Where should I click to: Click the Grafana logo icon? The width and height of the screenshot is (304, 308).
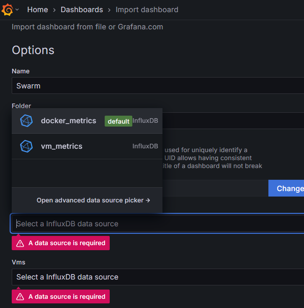pos(7,9)
